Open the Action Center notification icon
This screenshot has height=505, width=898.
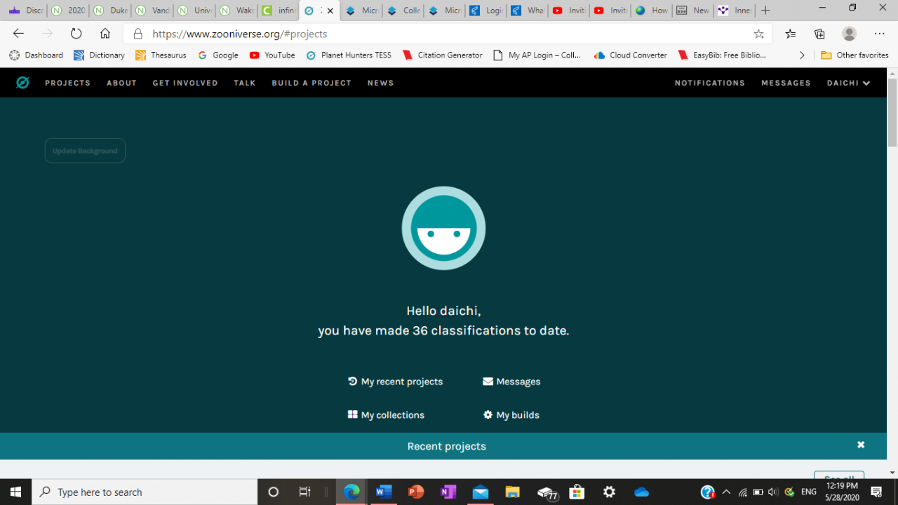tap(876, 492)
